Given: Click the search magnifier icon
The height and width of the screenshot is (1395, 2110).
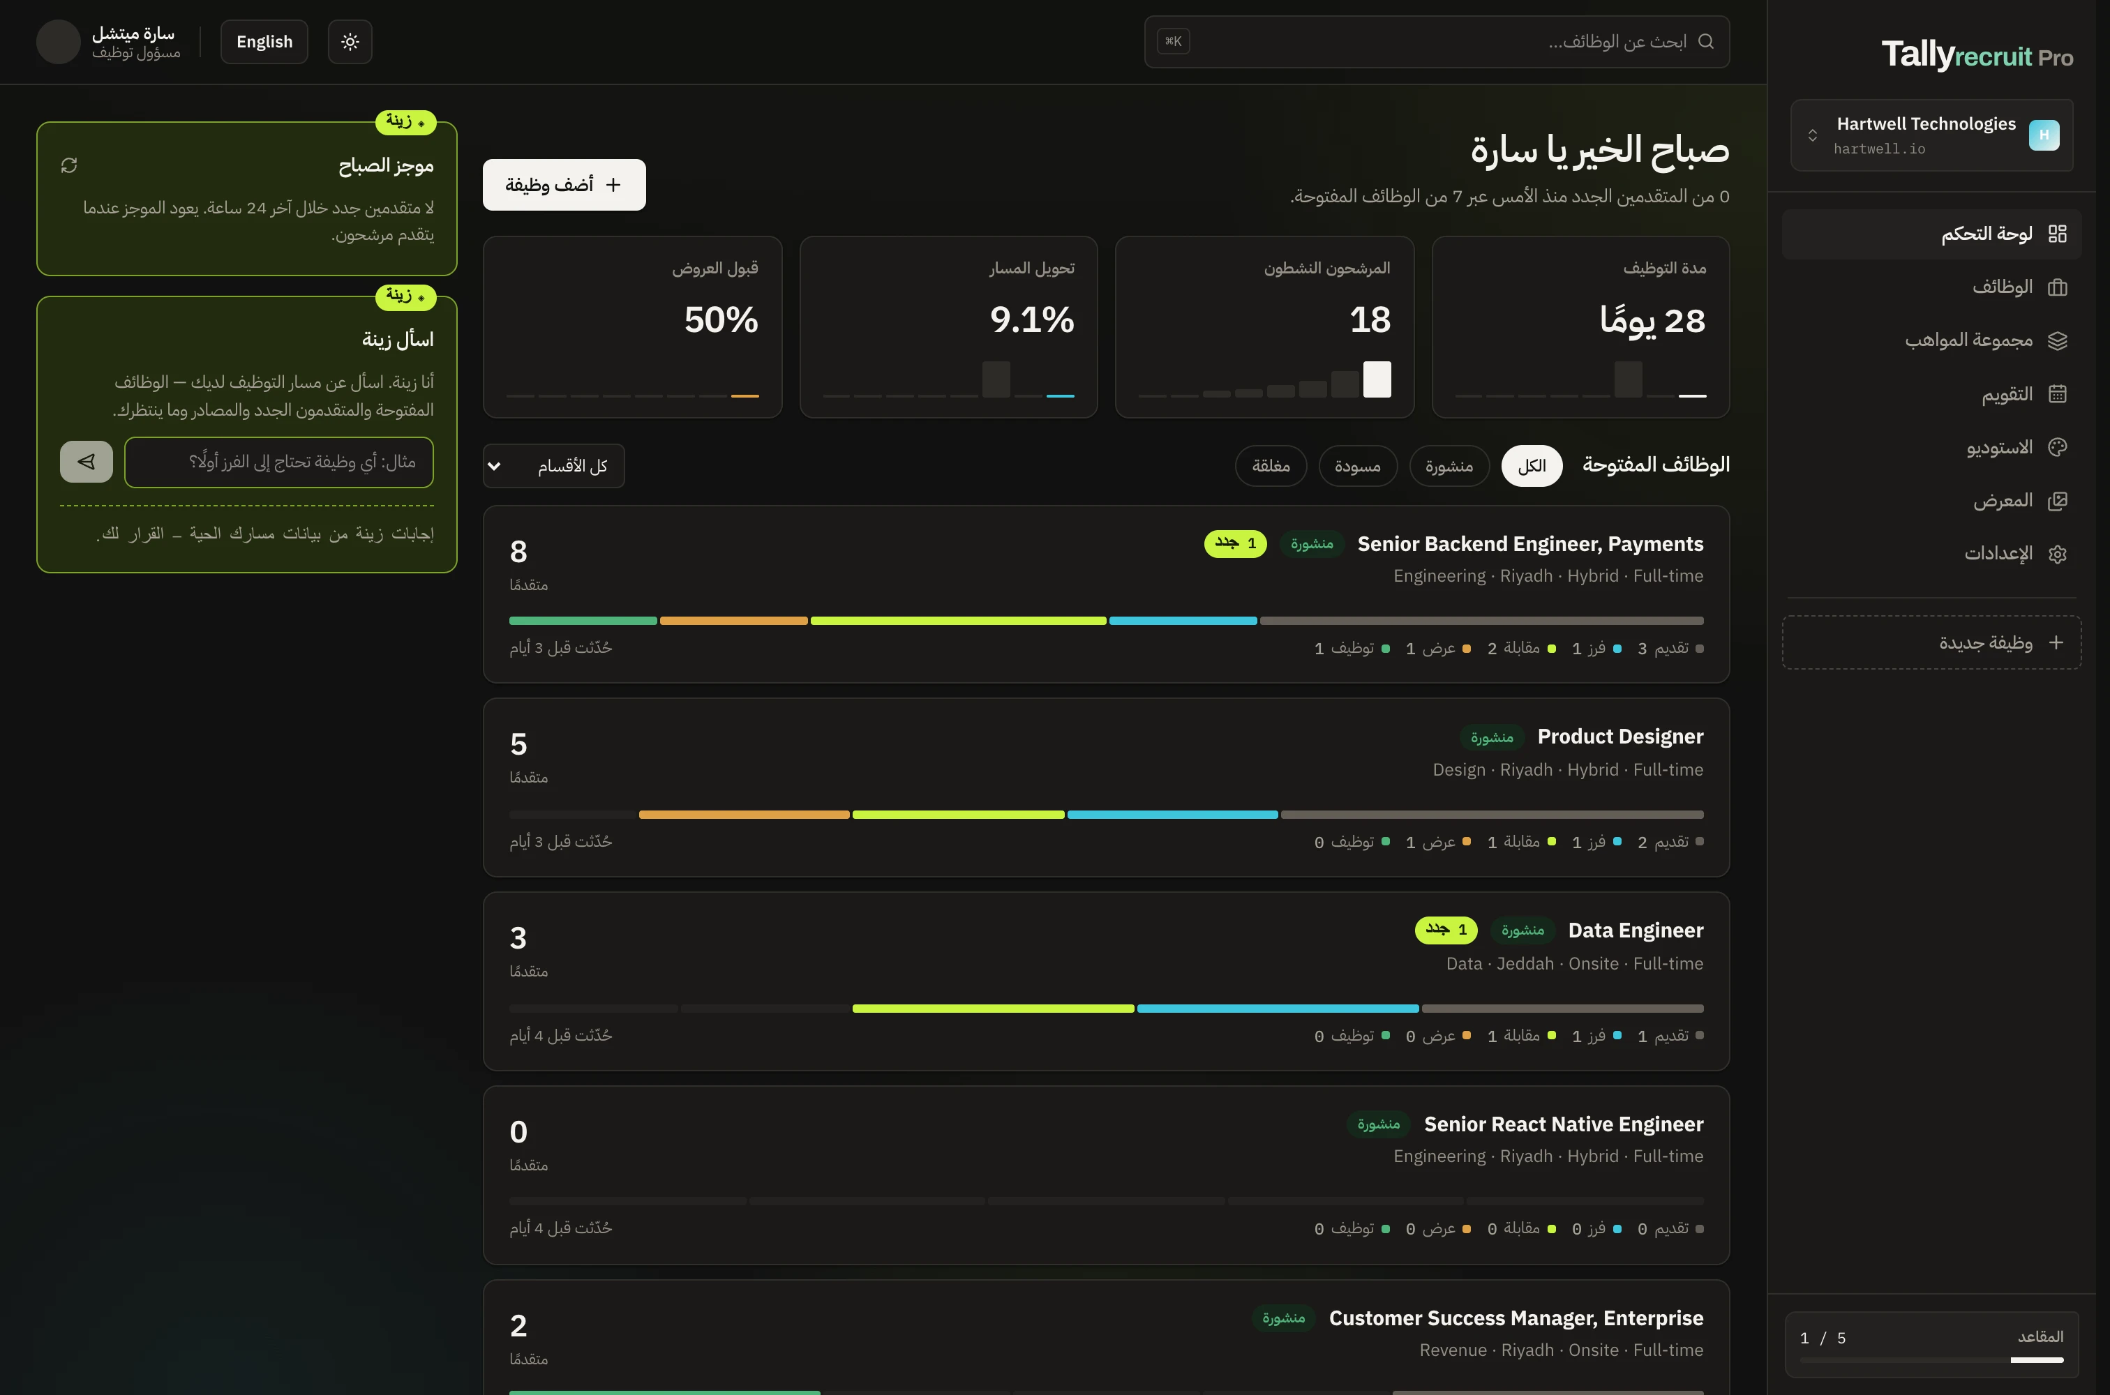Looking at the screenshot, I should (x=1705, y=41).
